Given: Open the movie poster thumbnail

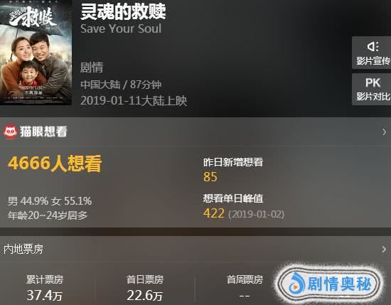Looking at the screenshot, I should tap(36, 52).
